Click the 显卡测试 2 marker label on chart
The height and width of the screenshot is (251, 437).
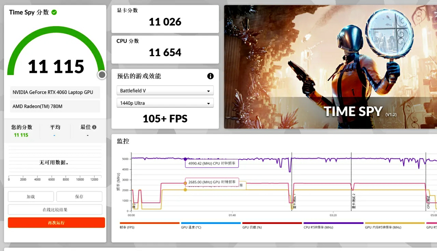click(x=354, y=201)
